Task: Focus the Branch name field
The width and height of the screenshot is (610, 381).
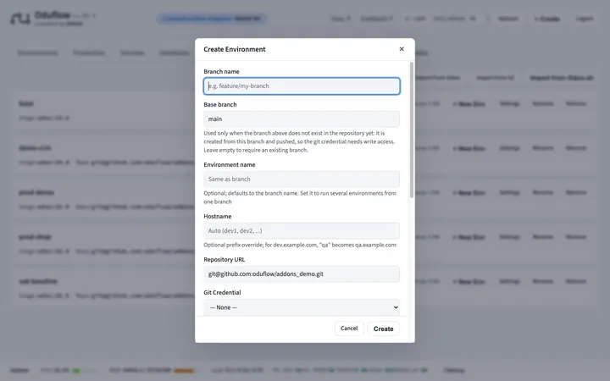Action: pos(302,86)
